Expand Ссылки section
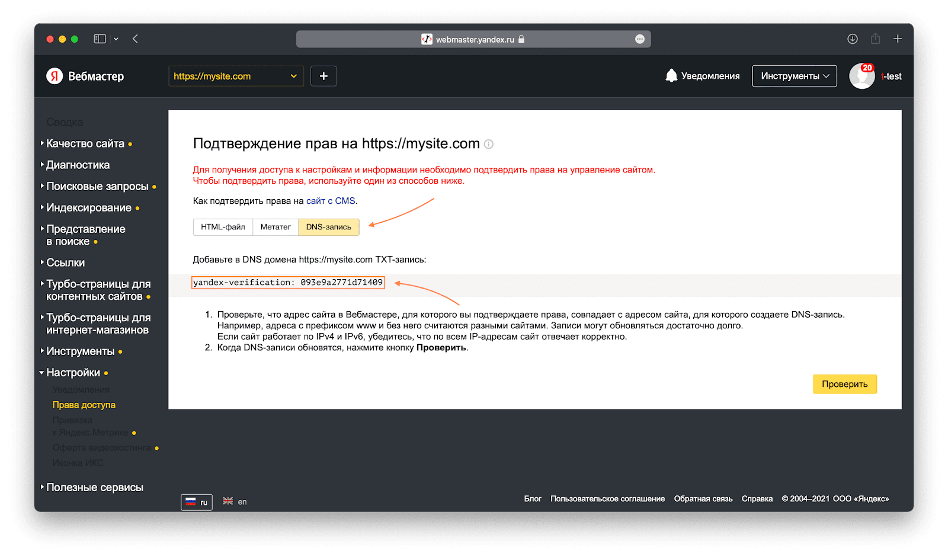Screen dimensions: 948x557 click(x=65, y=263)
